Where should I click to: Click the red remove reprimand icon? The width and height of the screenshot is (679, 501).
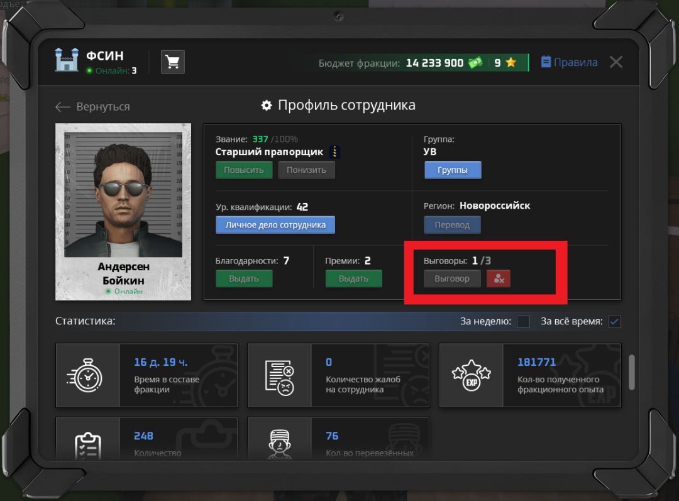click(499, 278)
